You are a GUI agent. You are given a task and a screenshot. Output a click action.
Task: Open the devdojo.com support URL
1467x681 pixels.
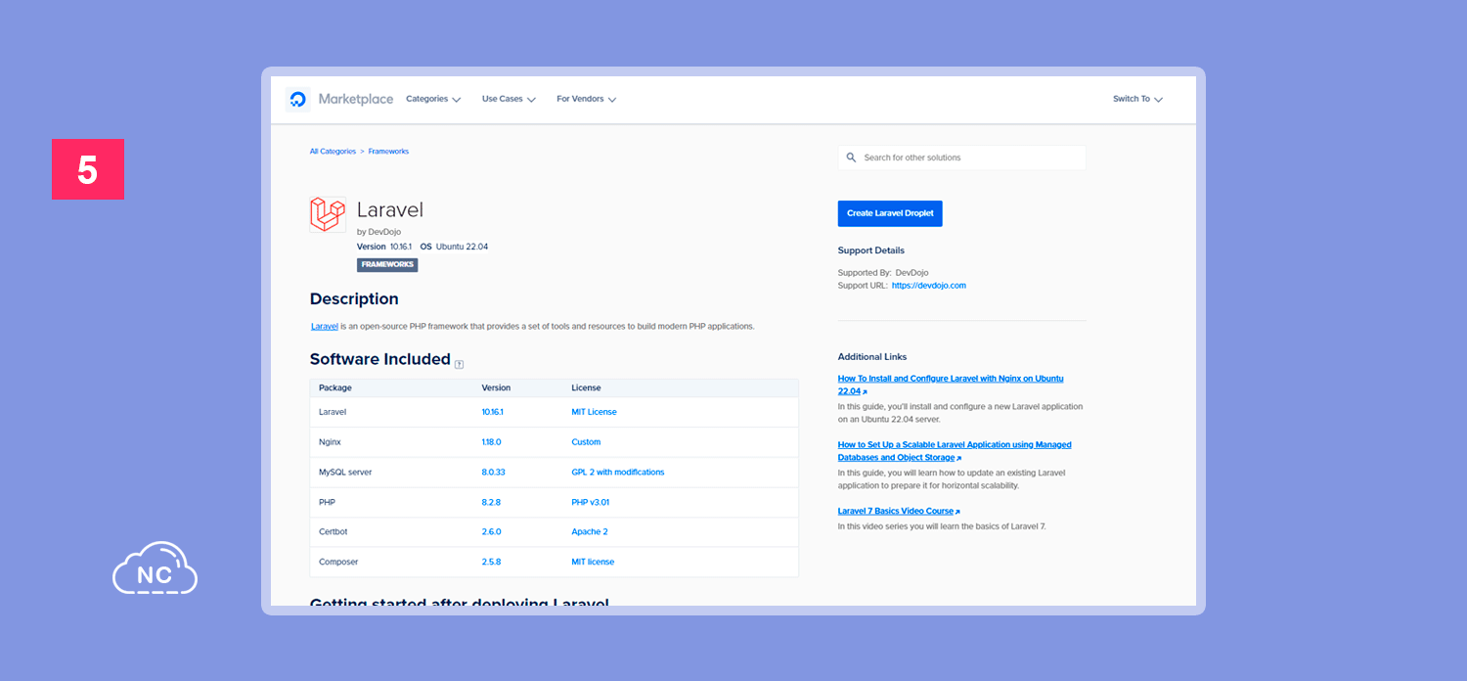coord(929,286)
